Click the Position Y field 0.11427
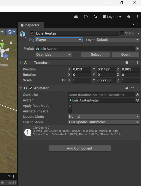 click(106, 69)
